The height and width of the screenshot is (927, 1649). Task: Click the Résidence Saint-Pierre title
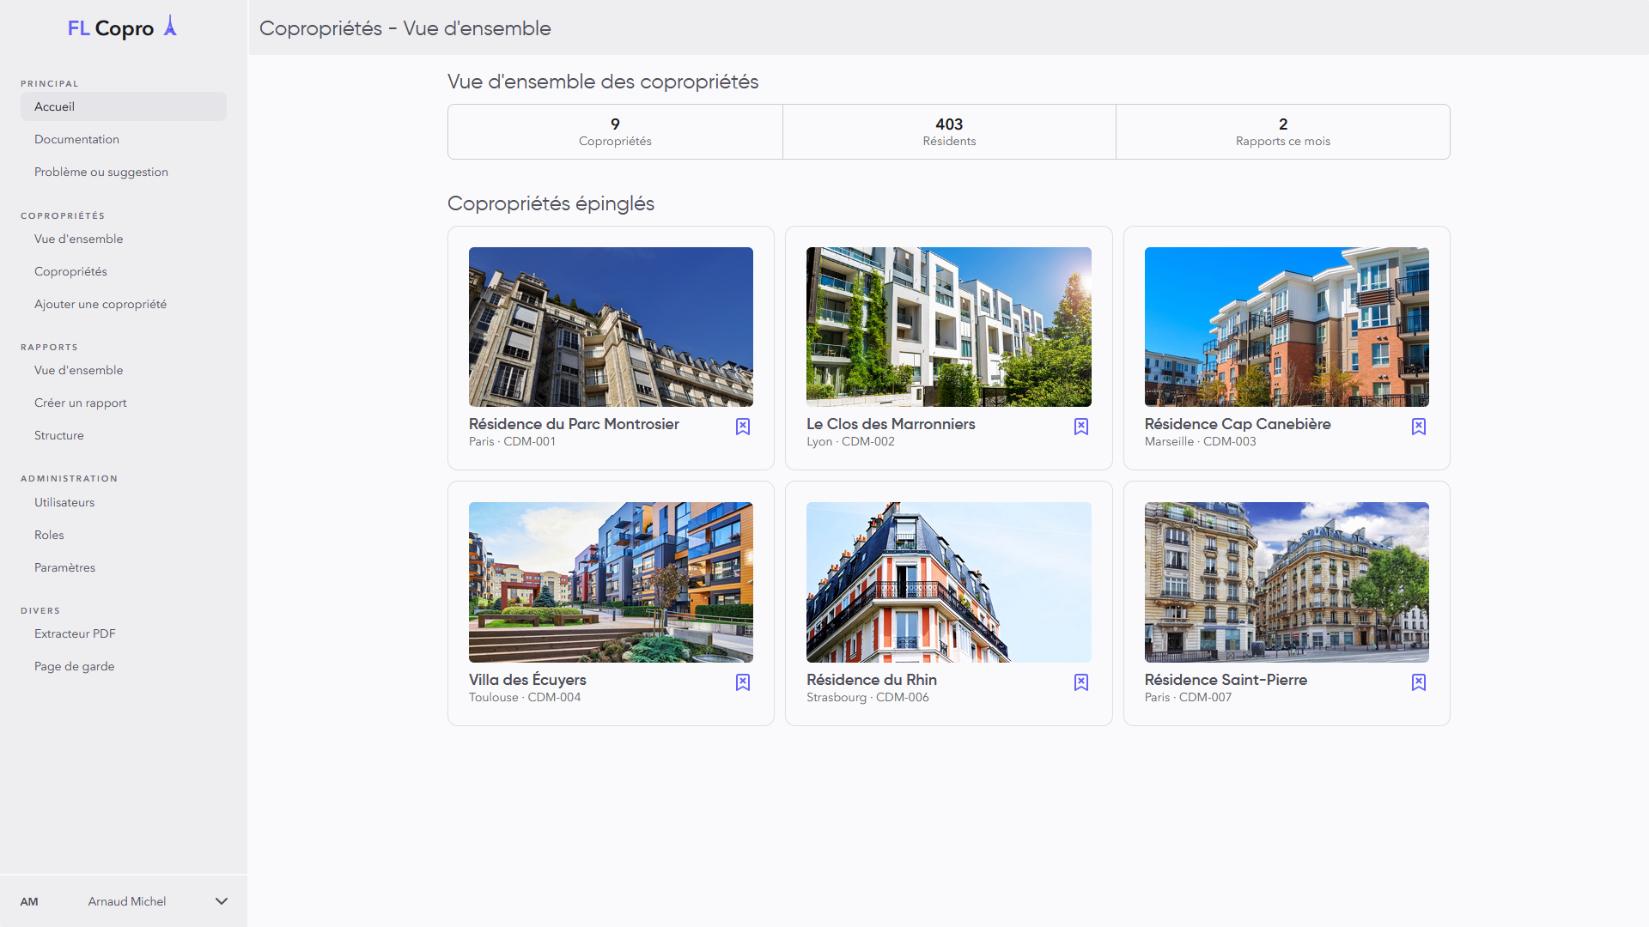pos(1226,680)
